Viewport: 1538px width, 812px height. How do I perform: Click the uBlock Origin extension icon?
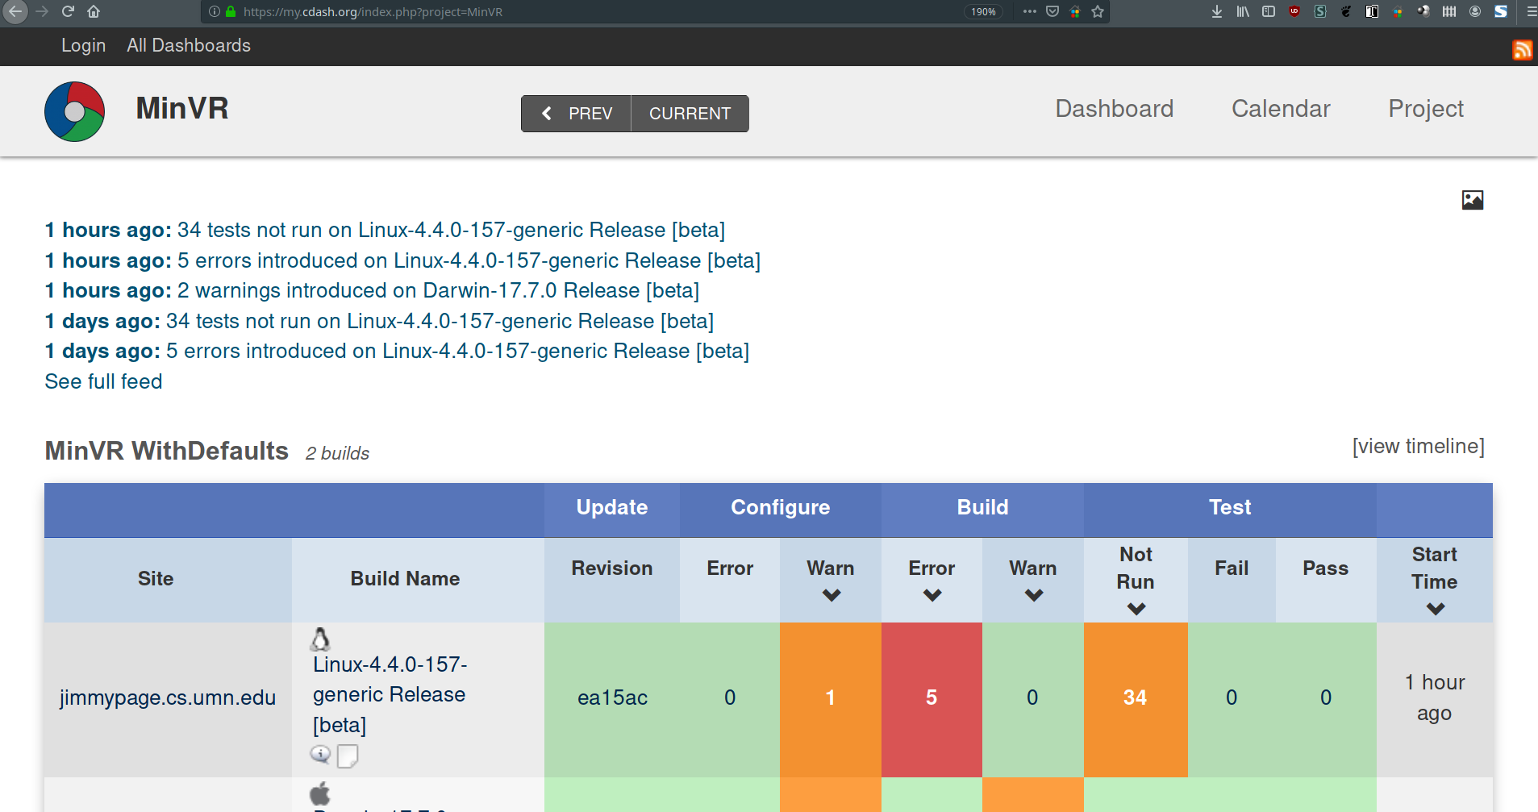point(1294,11)
